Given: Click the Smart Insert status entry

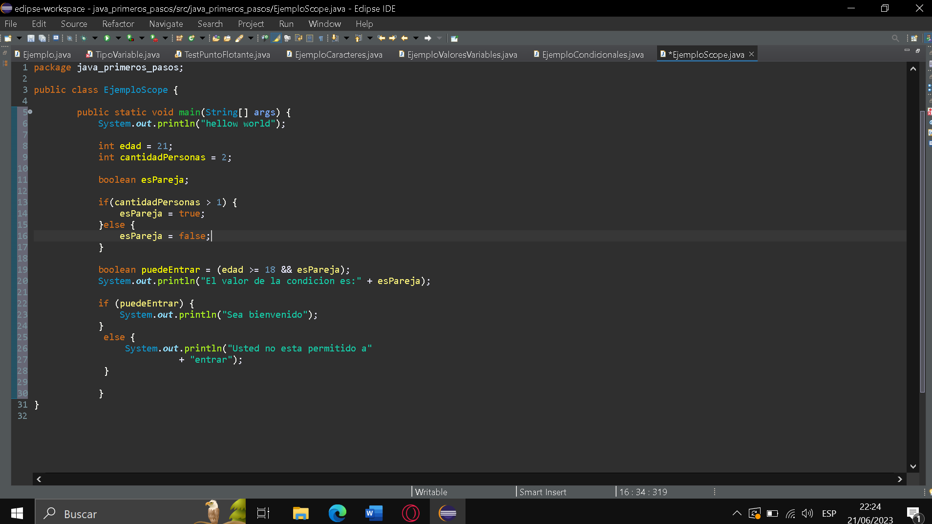Looking at the screenshot, I should [543, 492].
